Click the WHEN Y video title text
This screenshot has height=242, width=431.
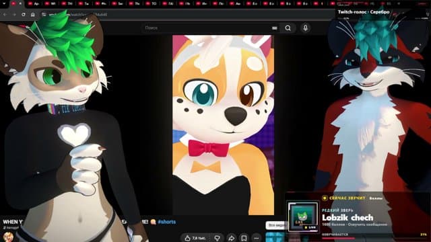[x=13, y=222]
